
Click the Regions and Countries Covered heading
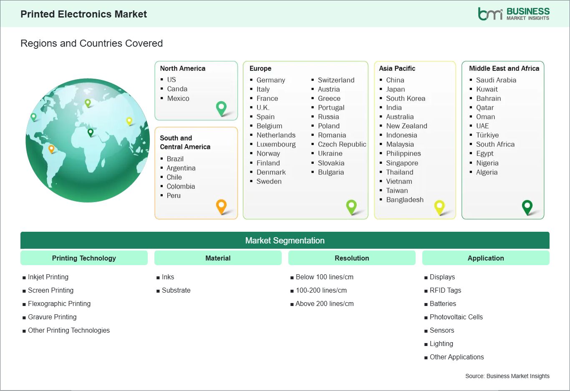click(92, 43)
